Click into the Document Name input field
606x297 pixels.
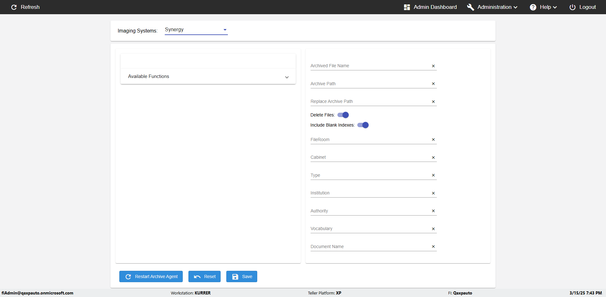369,247
